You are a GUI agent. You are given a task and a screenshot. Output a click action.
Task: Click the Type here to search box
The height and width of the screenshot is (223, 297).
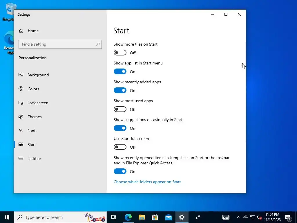(x=60, y=217)
